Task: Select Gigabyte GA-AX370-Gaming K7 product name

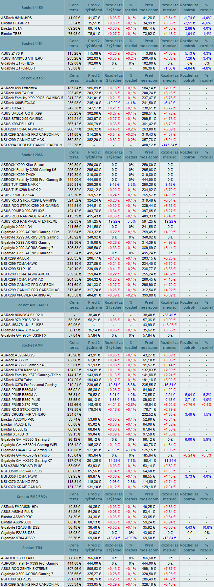Action: point(26,461)
